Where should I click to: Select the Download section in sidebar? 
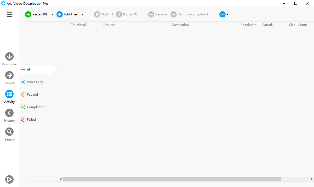point(9,59)
